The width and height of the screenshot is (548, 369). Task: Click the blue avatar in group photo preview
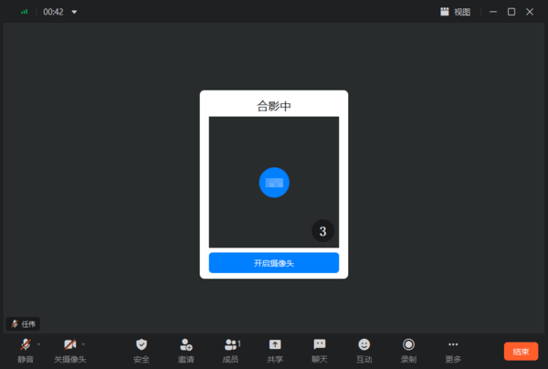274,183
